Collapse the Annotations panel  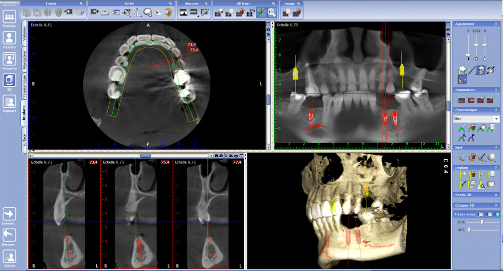pos(496,90)
